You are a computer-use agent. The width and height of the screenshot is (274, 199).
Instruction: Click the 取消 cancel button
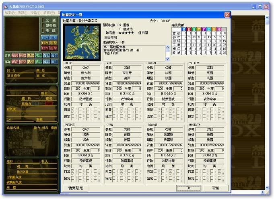(x=216, y=188)
